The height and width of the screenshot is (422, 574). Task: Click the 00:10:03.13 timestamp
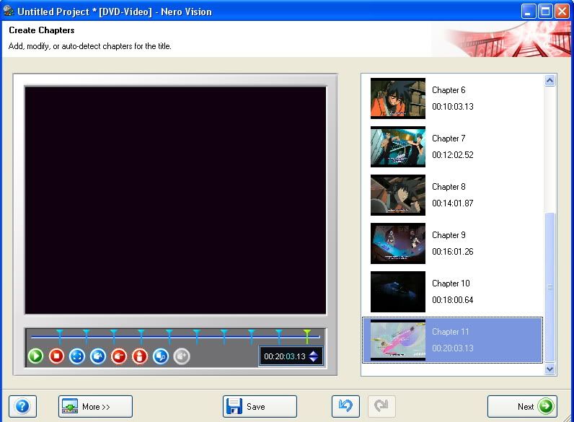[452, 107]
